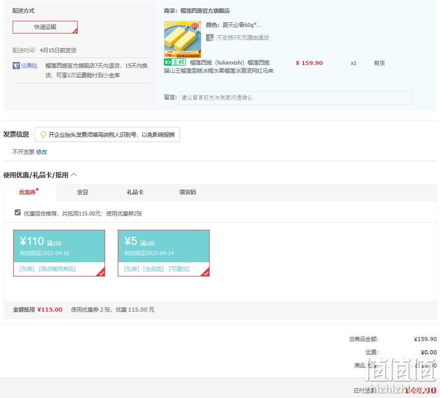Click 修改 to edit invoice info

(42, 152)
